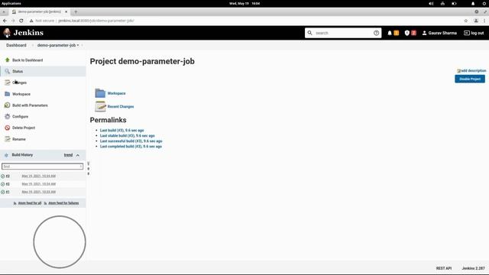Open the Dashboard breadcrumb

point(16,45)
